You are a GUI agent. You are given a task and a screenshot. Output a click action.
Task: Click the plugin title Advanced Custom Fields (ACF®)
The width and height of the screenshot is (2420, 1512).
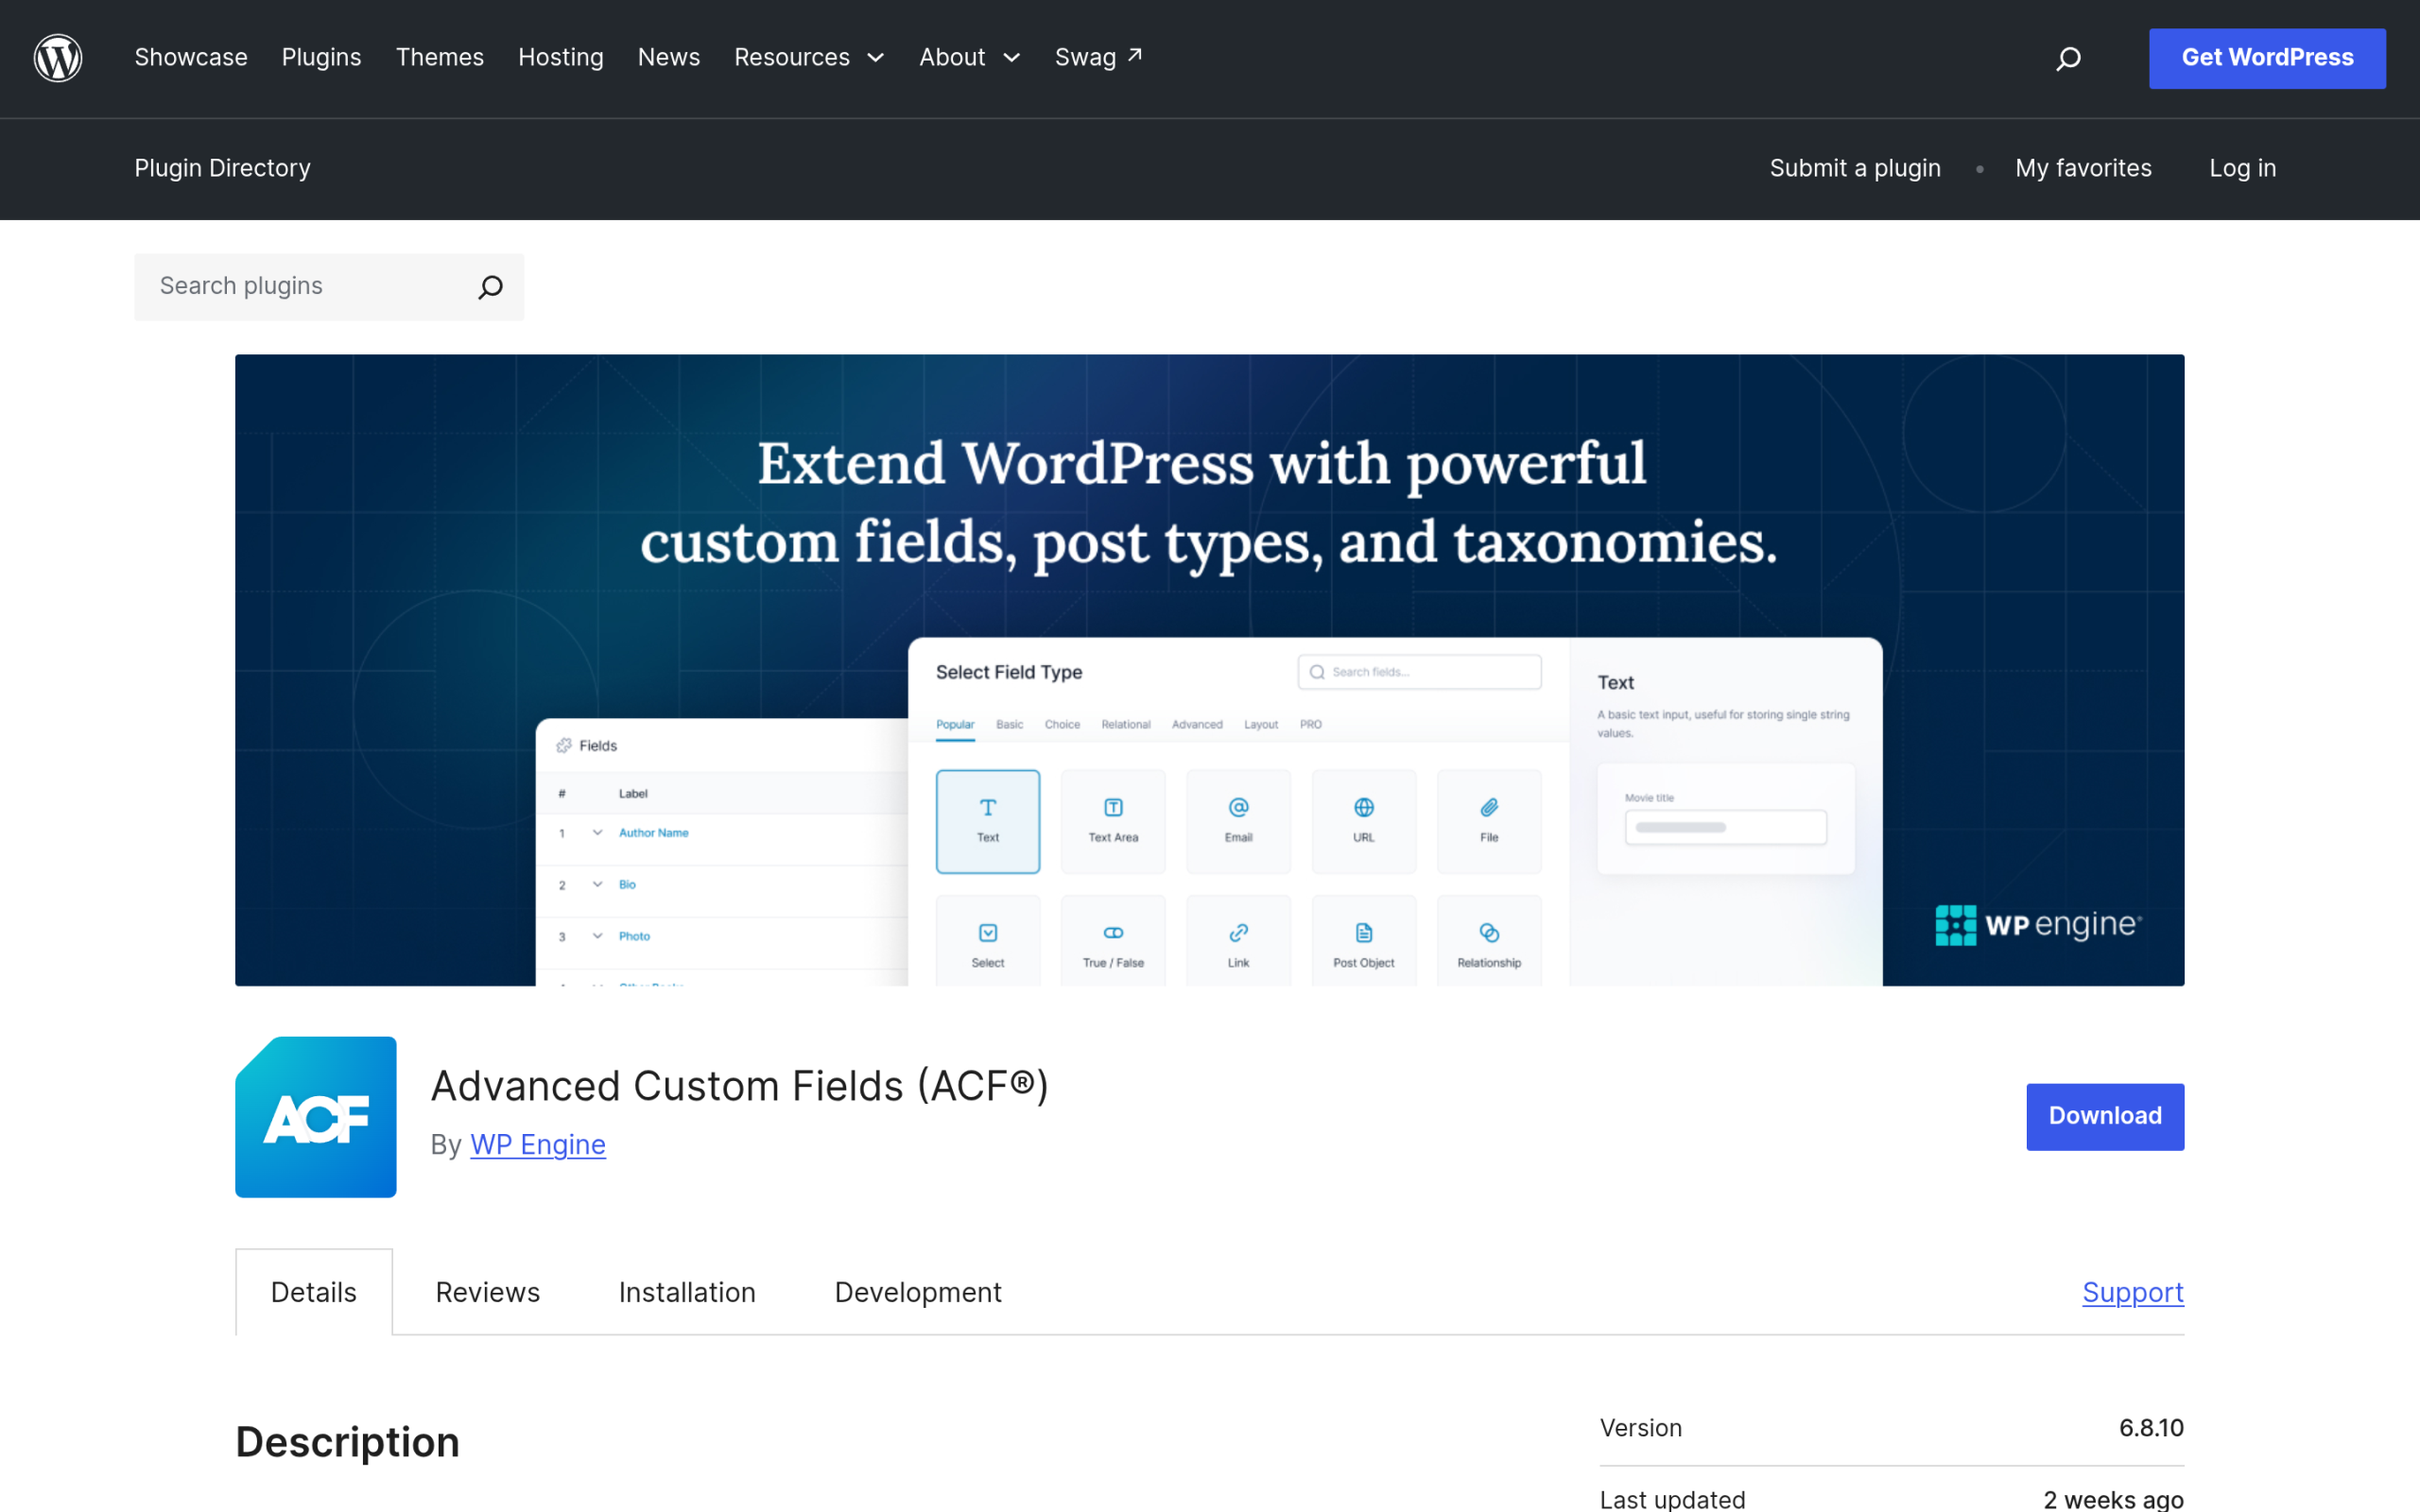coord(740,1086)
